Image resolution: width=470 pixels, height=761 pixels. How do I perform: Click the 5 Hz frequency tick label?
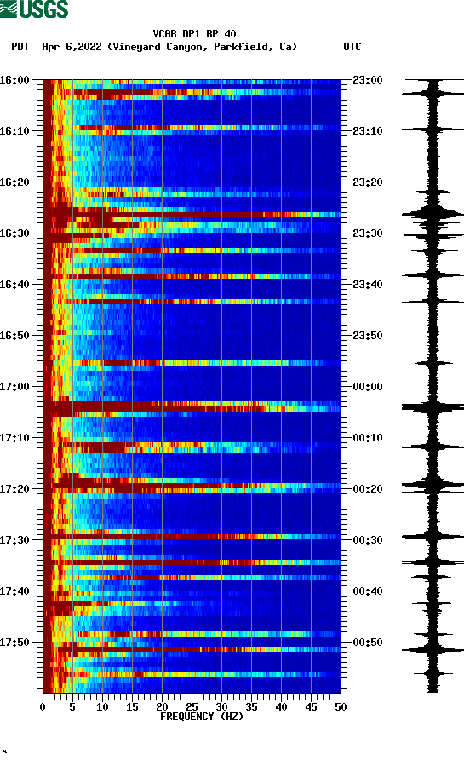click(72, 707)
